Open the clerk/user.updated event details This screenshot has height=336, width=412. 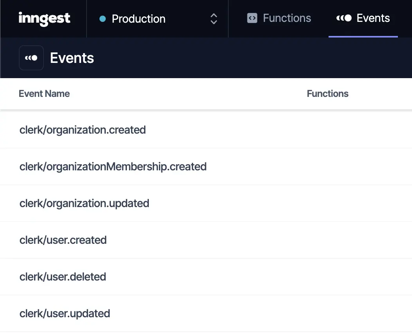coord(65,313)
